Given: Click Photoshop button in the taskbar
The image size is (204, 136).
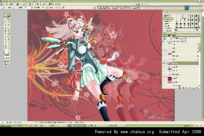Looking at the screenshot, I should click(77, 125).
